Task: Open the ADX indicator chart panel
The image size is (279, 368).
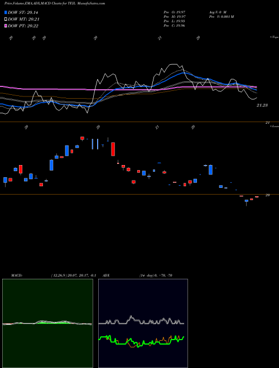Action: tap(143, 323)
